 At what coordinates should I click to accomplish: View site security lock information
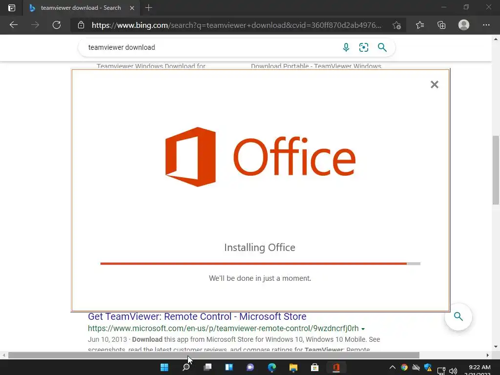81,25
